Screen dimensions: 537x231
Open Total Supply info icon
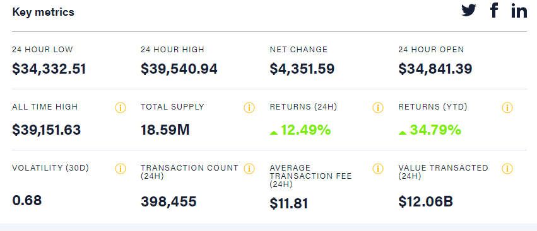click(x=249, y=108)
